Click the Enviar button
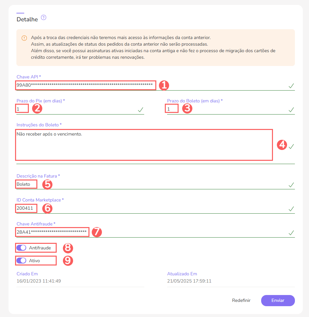The height and width of the screenshot is (317, 309). (278, 300)
